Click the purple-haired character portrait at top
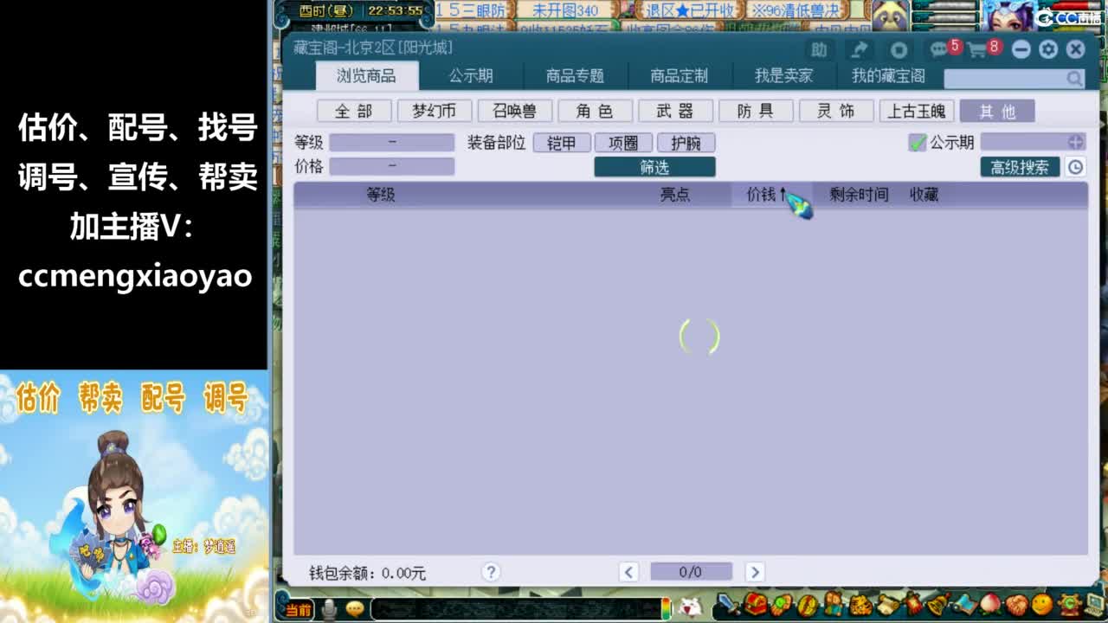Viewport: 1108px width, 623px height. pos(1009,15)
